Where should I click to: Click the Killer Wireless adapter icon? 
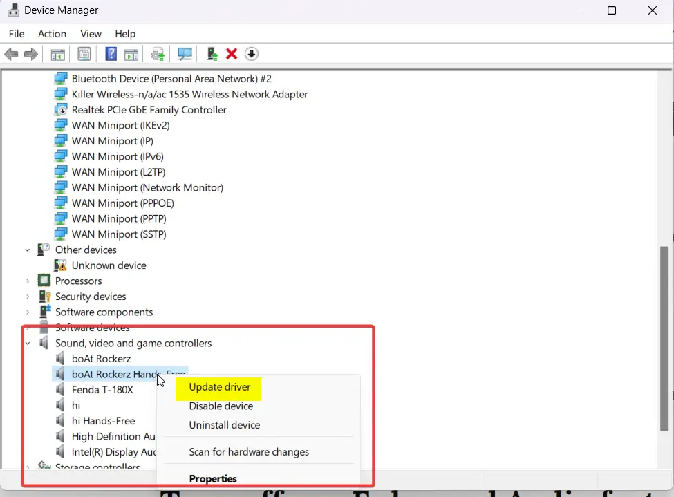coord(61,94)
